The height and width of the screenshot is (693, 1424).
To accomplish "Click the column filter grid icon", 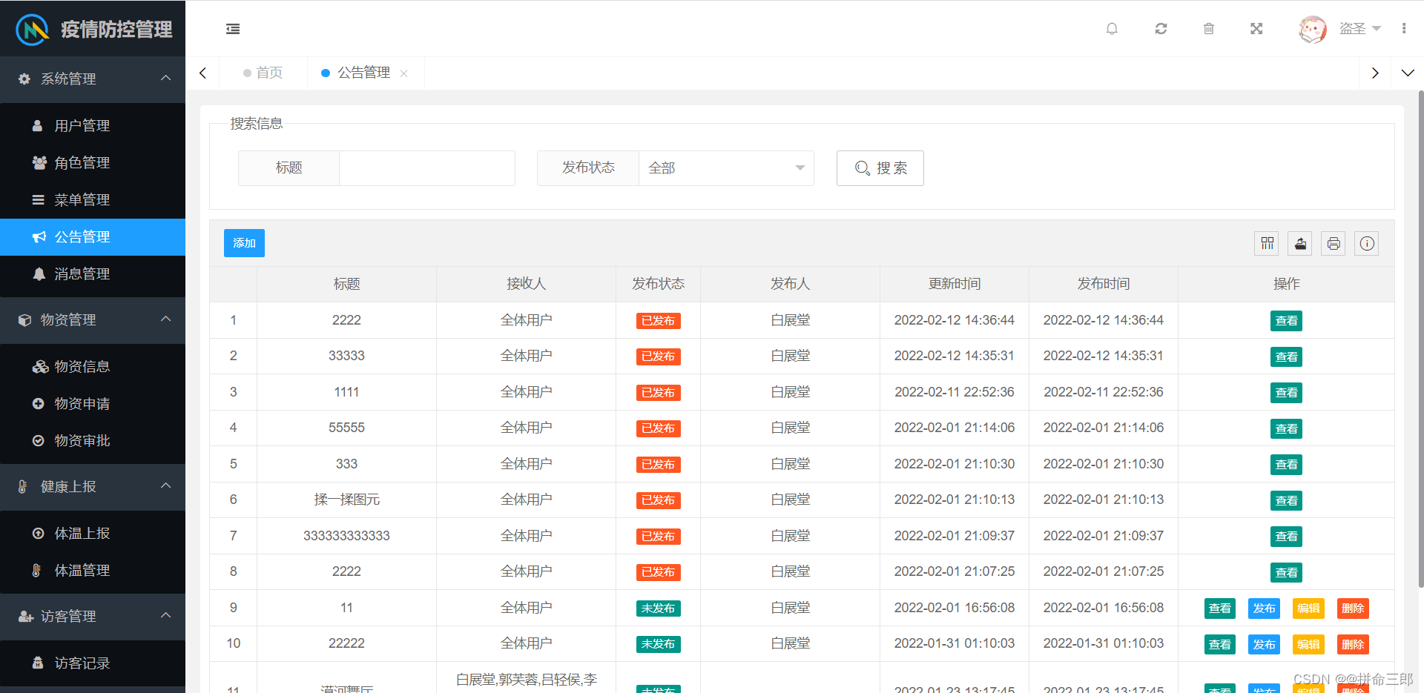I will [1267, 243].
